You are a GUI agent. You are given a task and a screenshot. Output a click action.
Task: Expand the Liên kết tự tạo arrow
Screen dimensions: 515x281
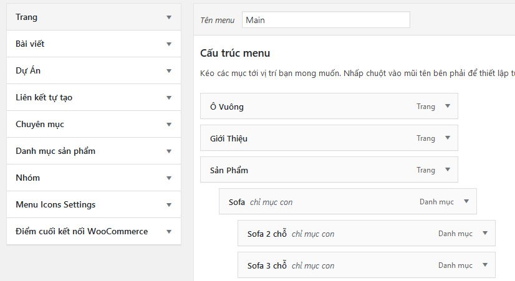coord(168,98)
